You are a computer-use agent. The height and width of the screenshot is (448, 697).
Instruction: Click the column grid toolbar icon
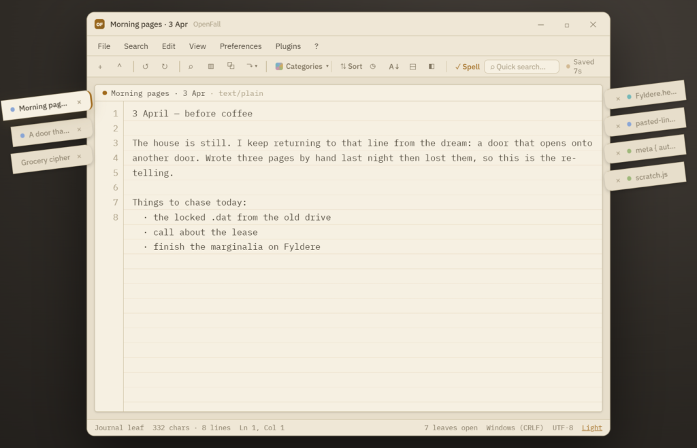[x=211, y=67]
